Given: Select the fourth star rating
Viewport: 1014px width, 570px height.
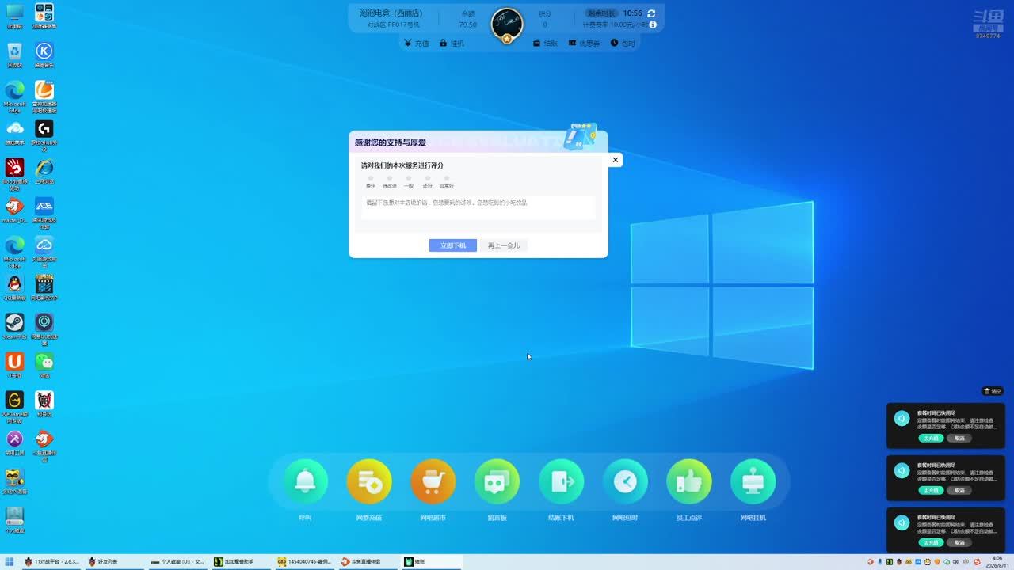Looking at the screenshot, I should (428, 179).
